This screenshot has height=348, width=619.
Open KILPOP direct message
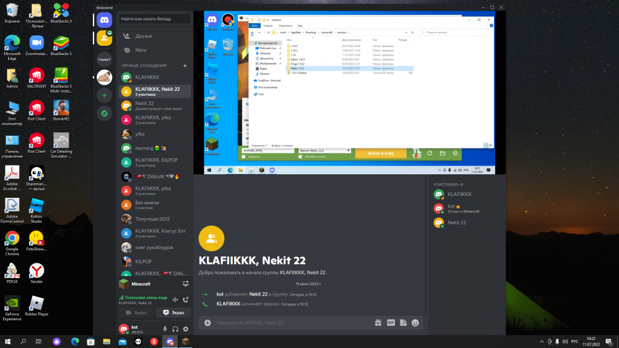(154, 261)
